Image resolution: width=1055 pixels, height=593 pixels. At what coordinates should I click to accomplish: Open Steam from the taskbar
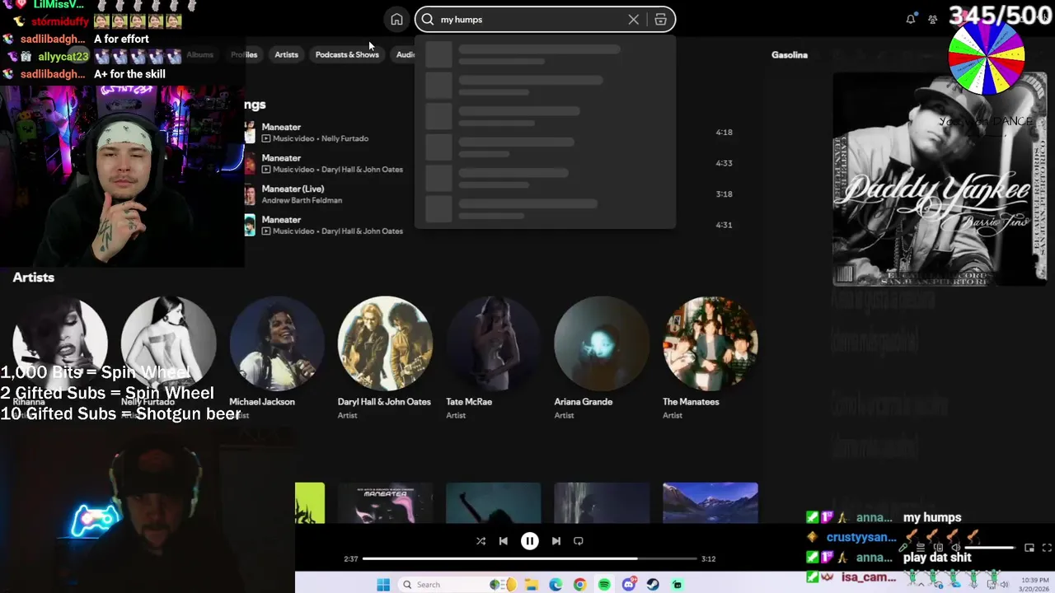[653, 585]
